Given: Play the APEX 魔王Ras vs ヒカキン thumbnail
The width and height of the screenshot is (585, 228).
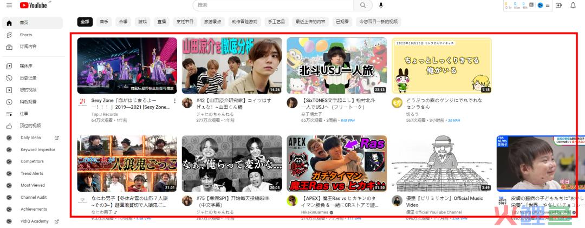Looking at the screenshot, I should (x=336, y=164).
